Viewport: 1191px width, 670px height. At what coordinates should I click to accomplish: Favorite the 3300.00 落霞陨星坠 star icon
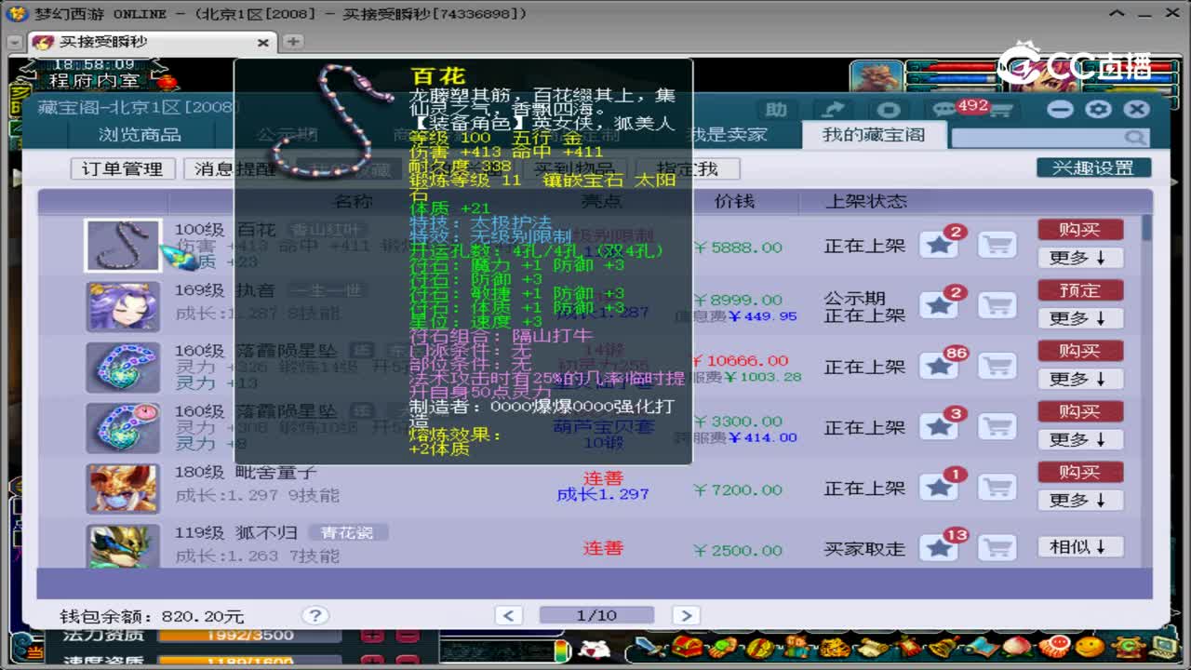point(939,427)
